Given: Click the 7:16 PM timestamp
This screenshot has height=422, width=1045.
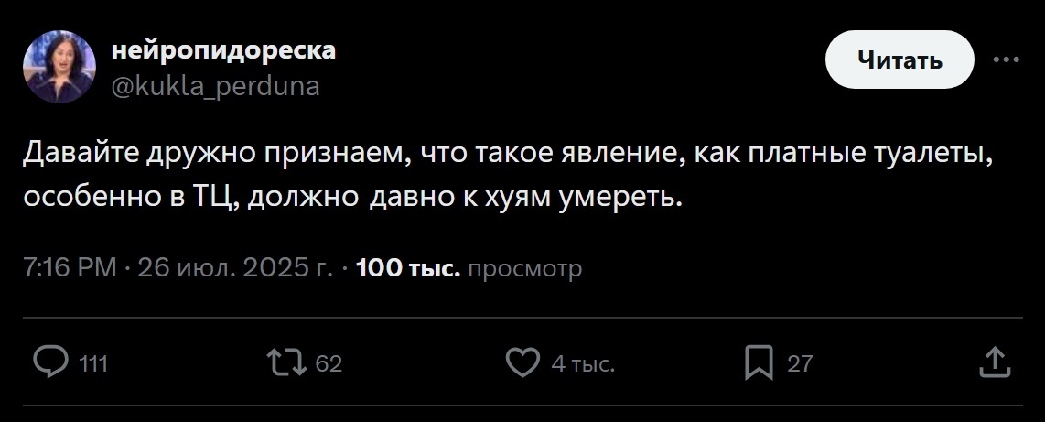Looking at the screenshot, I should click(70, 268).
